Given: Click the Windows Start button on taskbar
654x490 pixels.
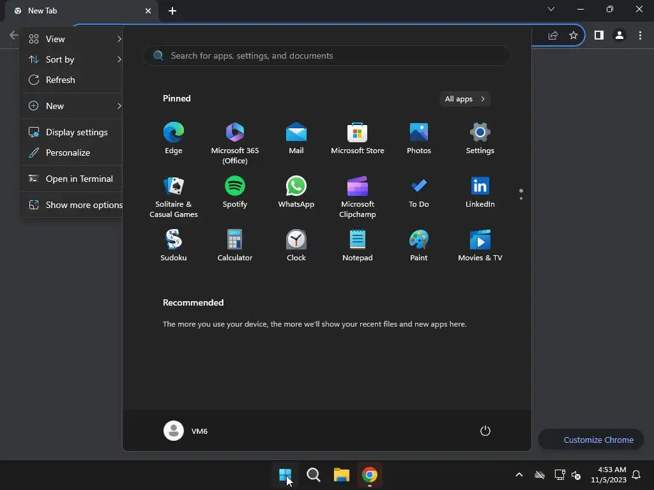Looking at the screenshot, I should [285, 475].
